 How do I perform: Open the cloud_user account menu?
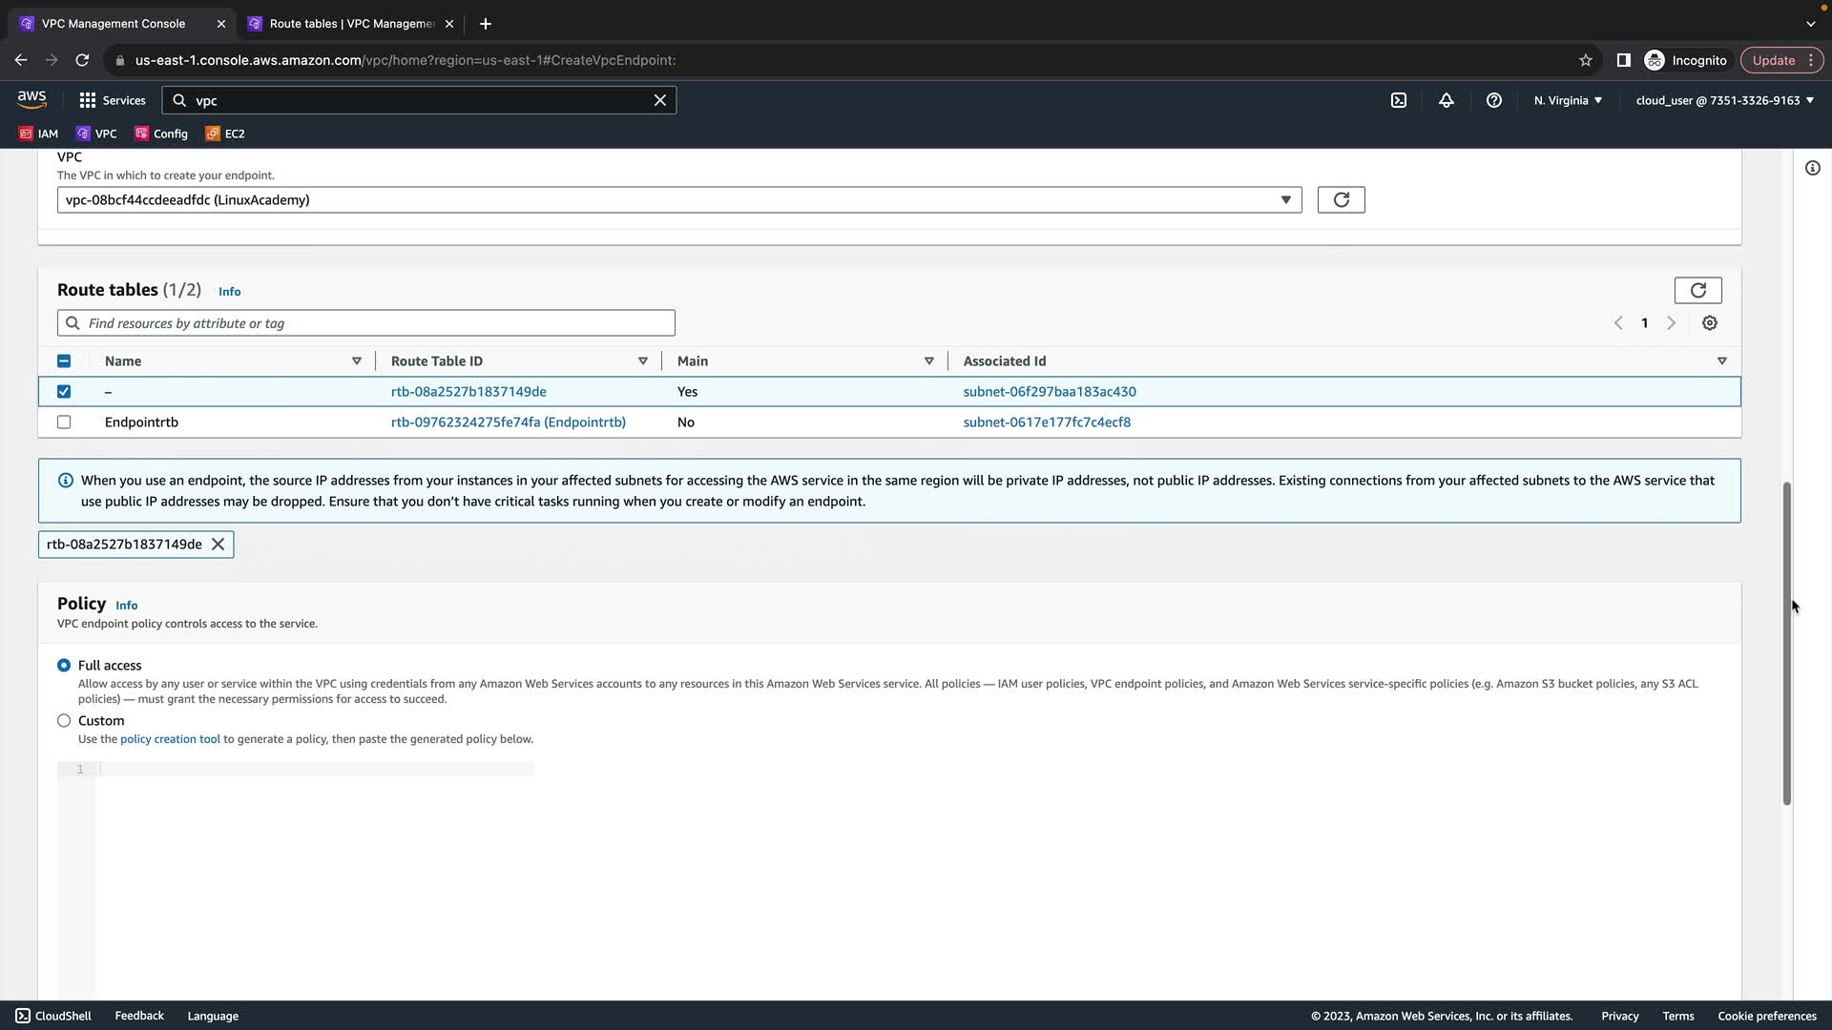(x=1724, y=100)
